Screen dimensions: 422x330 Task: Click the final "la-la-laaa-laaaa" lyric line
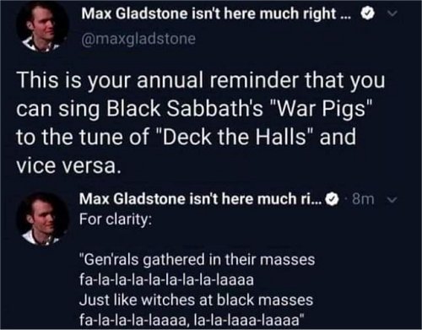pyautogui.click(x=192, y=320)
